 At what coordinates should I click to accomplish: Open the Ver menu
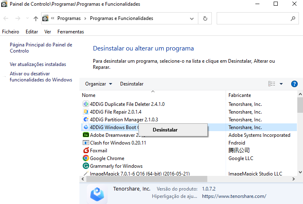(x=48, y=32)
